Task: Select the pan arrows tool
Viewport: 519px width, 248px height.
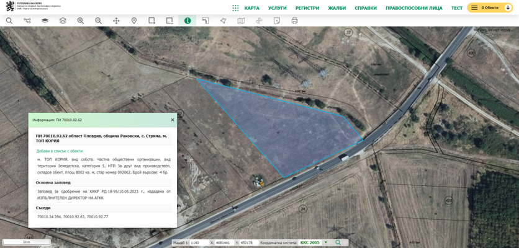Action: (x=116, y=20)
